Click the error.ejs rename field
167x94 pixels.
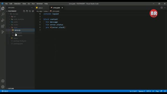[x=24, y=30]
